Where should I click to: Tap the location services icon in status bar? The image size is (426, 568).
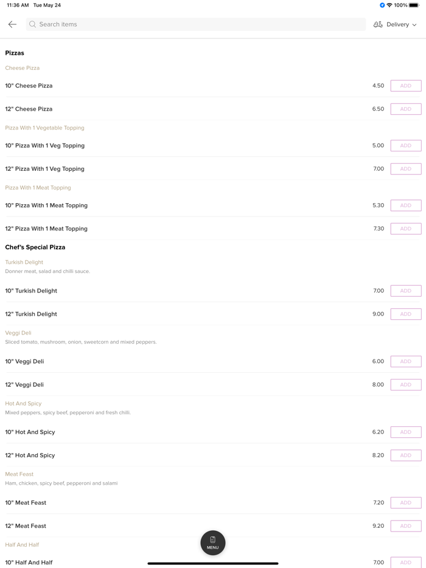point(382,5)
